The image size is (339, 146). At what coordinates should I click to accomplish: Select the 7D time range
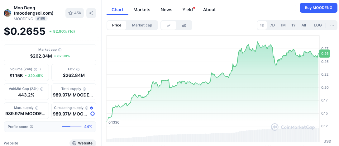pos(272,25)
